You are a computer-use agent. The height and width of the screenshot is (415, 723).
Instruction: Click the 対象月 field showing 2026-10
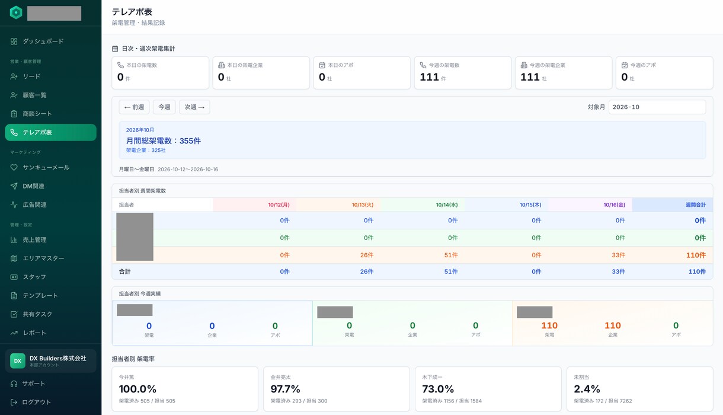[657, 107]
